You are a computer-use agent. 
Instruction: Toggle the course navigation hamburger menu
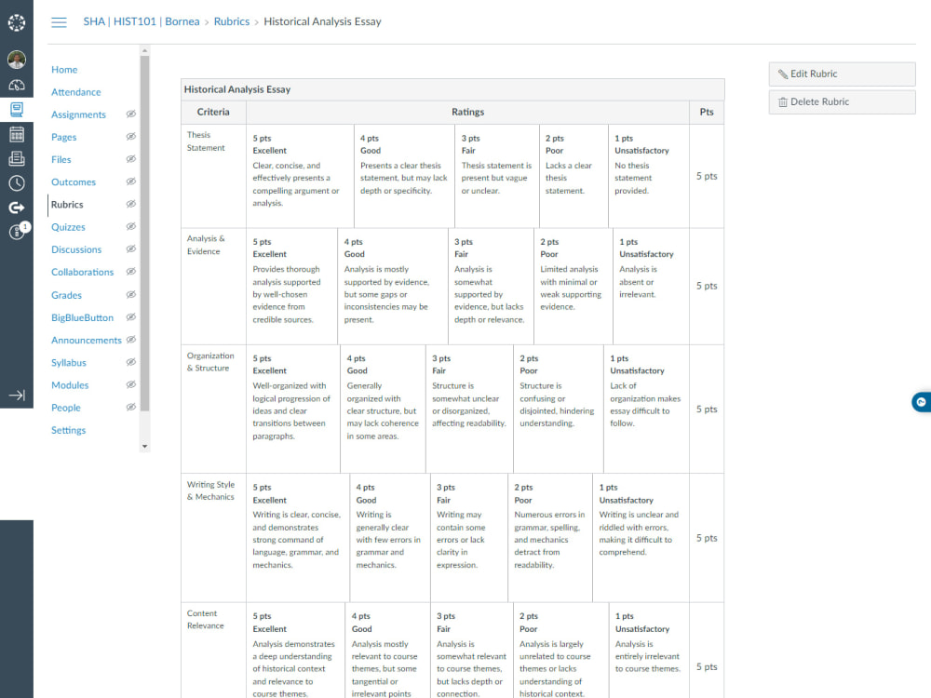coord(59,22)
